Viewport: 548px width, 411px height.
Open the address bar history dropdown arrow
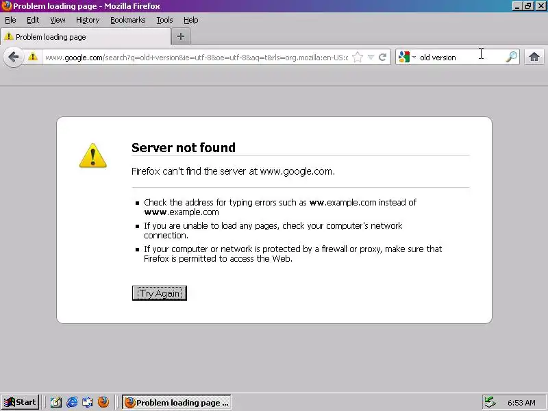[x=371, y=57]
